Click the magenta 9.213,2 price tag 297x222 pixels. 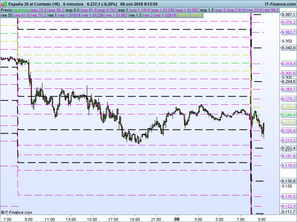tap(288, 140)
